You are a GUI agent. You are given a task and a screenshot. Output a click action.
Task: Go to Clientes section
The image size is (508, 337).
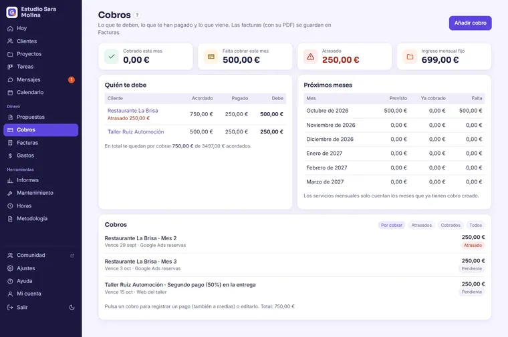[41, 41]
